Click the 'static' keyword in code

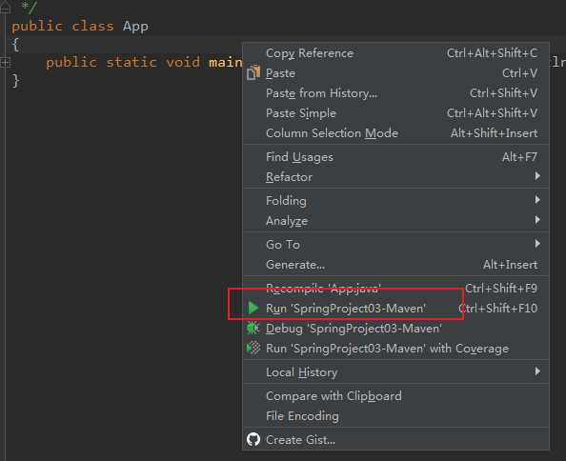point(131,63)
